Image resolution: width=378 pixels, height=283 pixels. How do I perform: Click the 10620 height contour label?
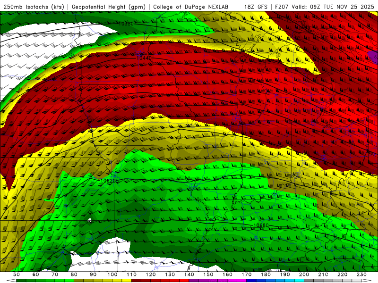tap(108, 181)
